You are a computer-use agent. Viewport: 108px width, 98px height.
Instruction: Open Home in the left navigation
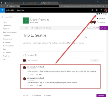[x=5, y=22]
